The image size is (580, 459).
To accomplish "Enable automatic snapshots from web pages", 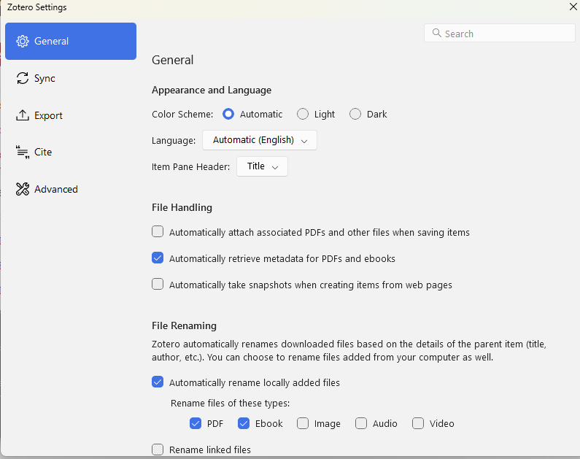I will [x=158, y=284].
